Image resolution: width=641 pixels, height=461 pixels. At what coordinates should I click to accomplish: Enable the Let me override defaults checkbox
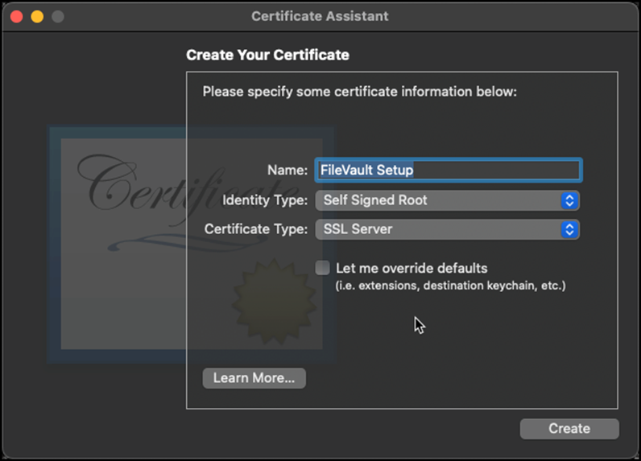[322, 268]
